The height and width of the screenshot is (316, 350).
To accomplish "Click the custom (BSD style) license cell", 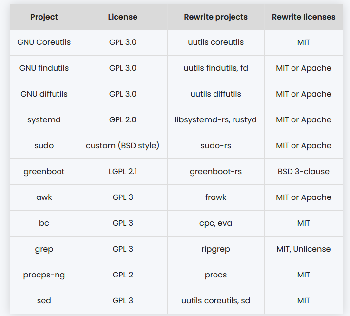I will click(122, 146).
